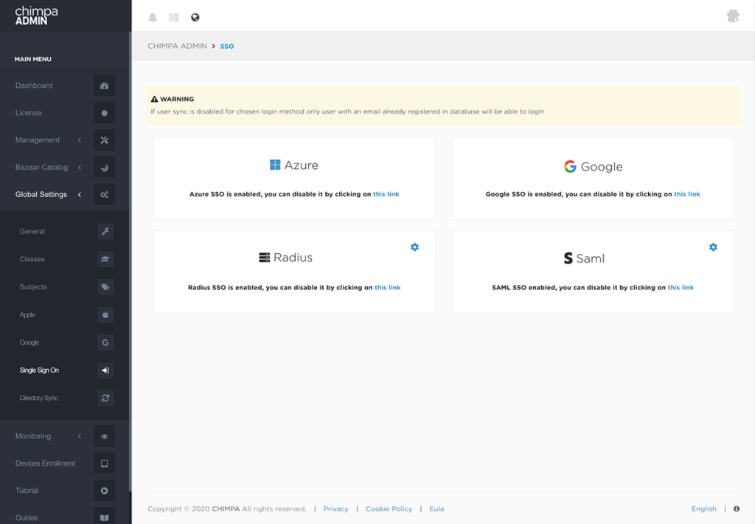Click CHIMPA ADMIN breadcrumb

point(177,46)
